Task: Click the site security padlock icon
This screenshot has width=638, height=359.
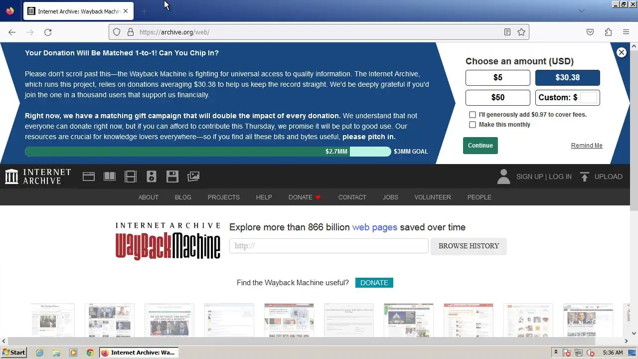Action: [x=131, y=32]
